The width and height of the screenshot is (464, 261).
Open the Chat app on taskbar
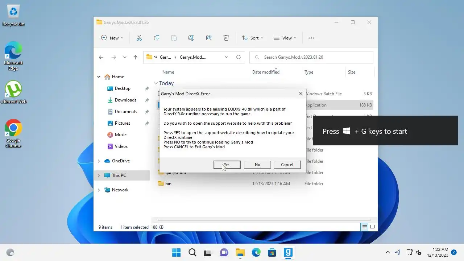[224, 253]
